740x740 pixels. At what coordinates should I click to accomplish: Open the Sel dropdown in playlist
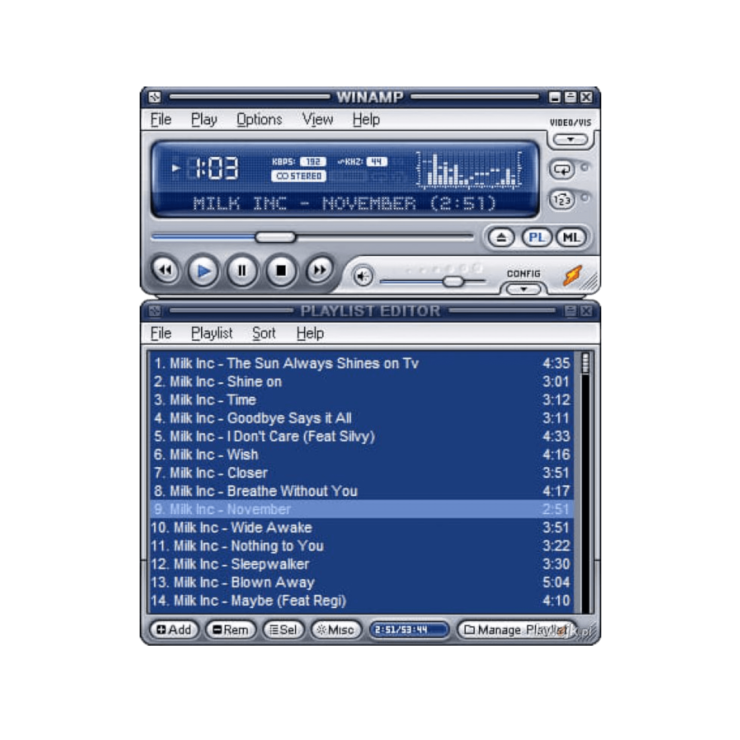tap(283, 629)
